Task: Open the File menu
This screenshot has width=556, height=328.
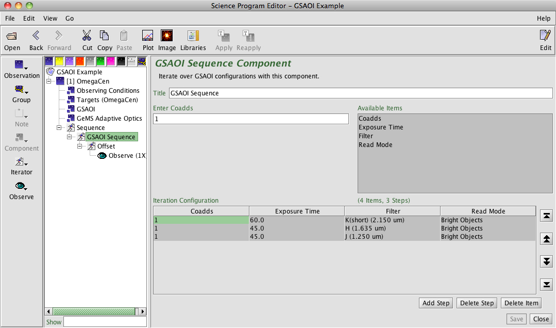Action: [10, 19]
